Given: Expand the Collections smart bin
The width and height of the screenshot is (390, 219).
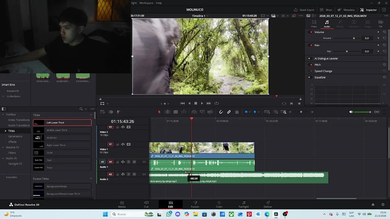Looking at the screenshot, I should [x=3, y=96].
